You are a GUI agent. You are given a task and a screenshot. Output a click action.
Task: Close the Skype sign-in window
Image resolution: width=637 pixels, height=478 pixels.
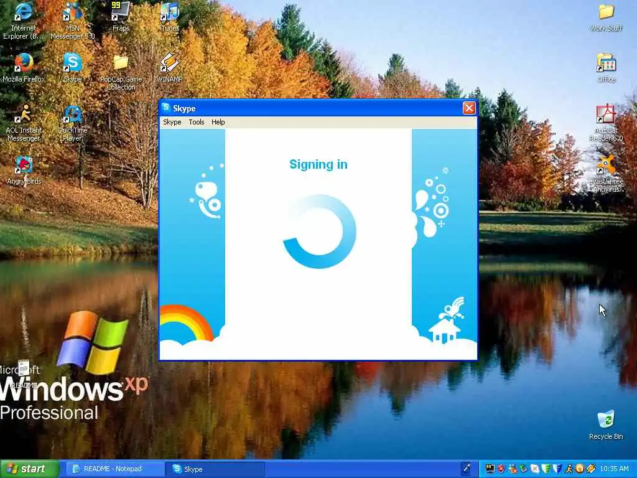469,108
